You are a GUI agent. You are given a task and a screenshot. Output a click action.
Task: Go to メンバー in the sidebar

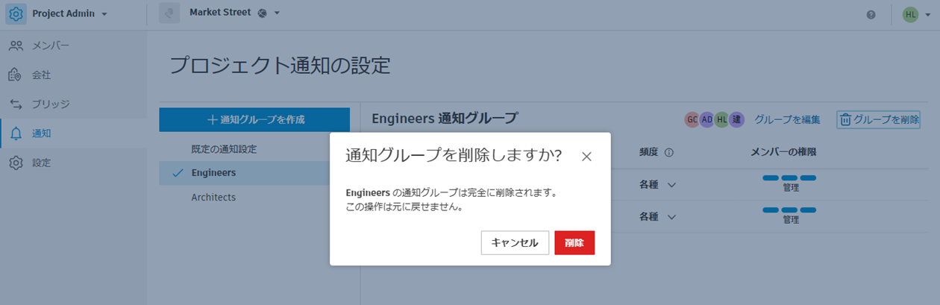click(x=50, y=46)
